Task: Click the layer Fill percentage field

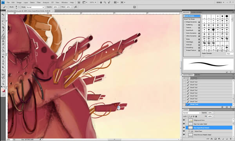Action: point(210,116)
